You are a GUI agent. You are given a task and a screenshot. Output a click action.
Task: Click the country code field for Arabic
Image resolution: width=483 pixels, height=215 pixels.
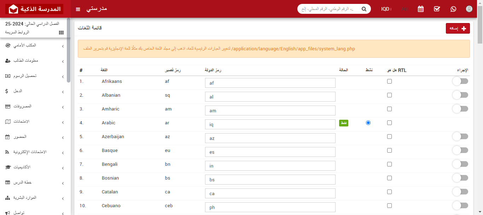pos(270,124)
